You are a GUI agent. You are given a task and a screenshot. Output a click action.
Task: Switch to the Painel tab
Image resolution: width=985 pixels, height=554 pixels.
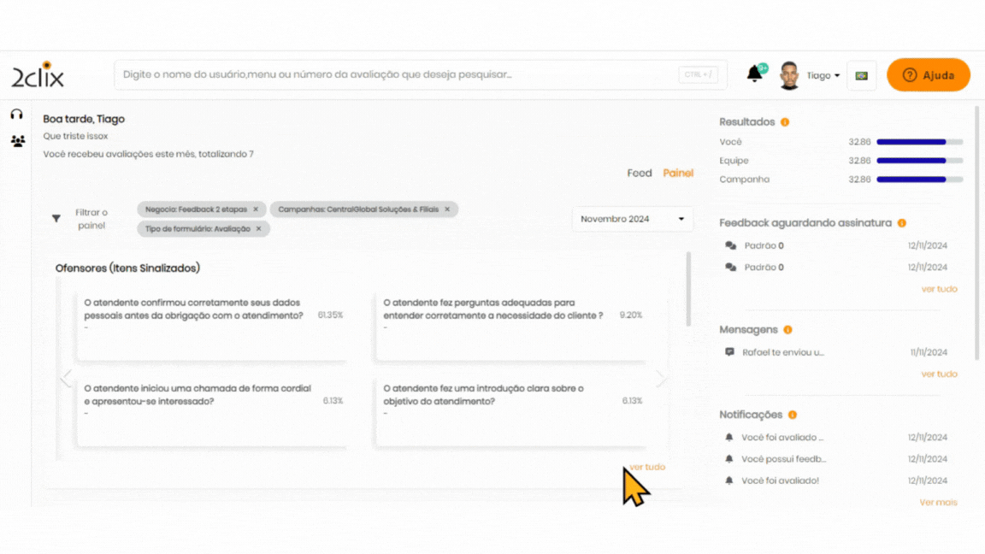click(x=678, y=174)
